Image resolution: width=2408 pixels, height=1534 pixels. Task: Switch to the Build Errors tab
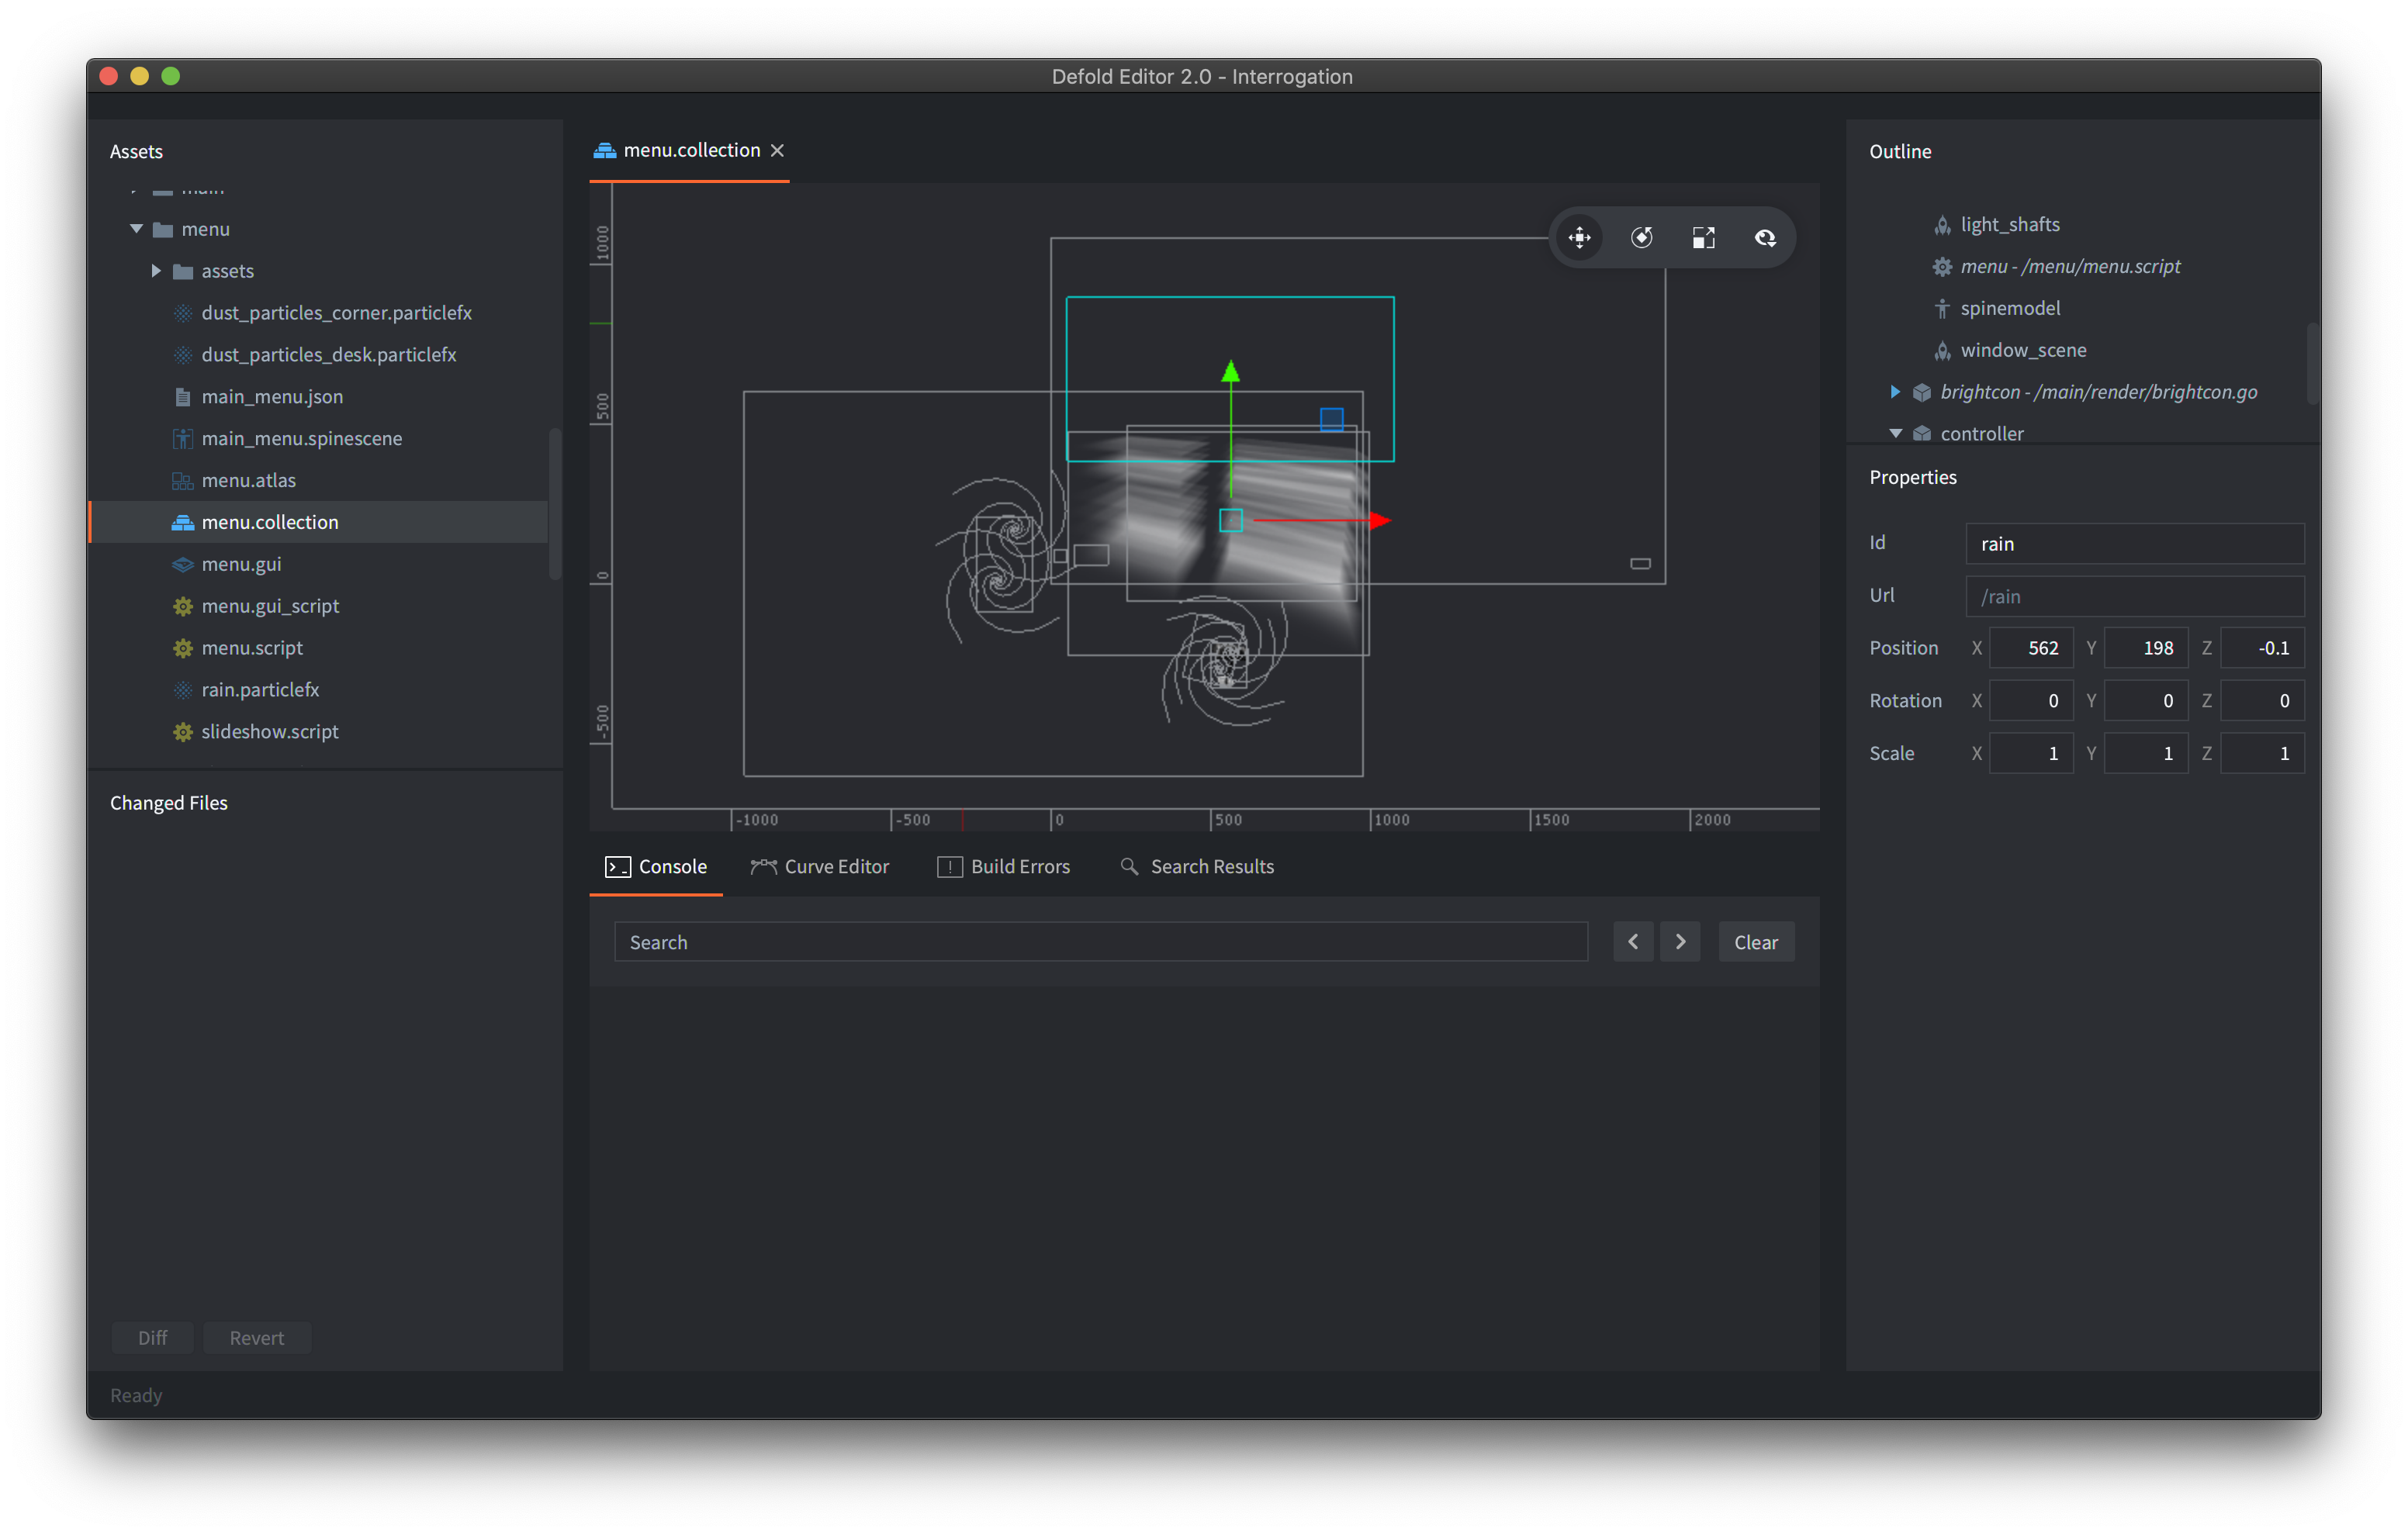tap(1005, 866)
